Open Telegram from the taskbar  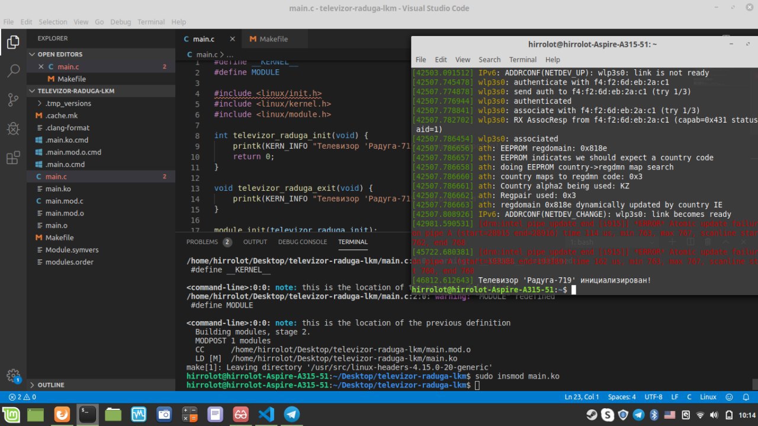click(291, 414)
